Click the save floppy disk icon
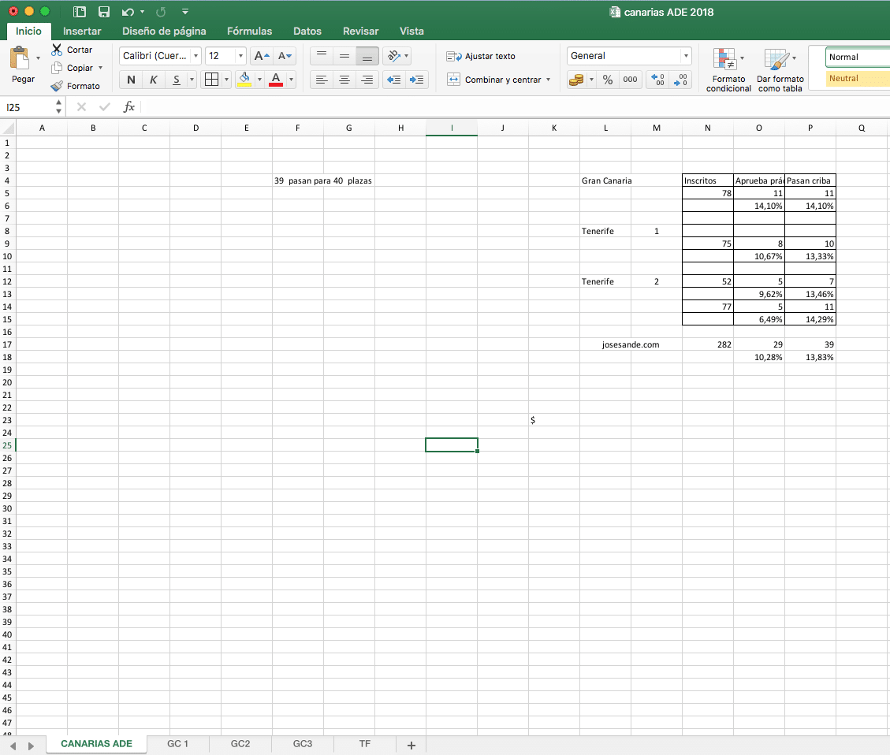This screenshot has width=890, height=755. [x=104, y=12]
